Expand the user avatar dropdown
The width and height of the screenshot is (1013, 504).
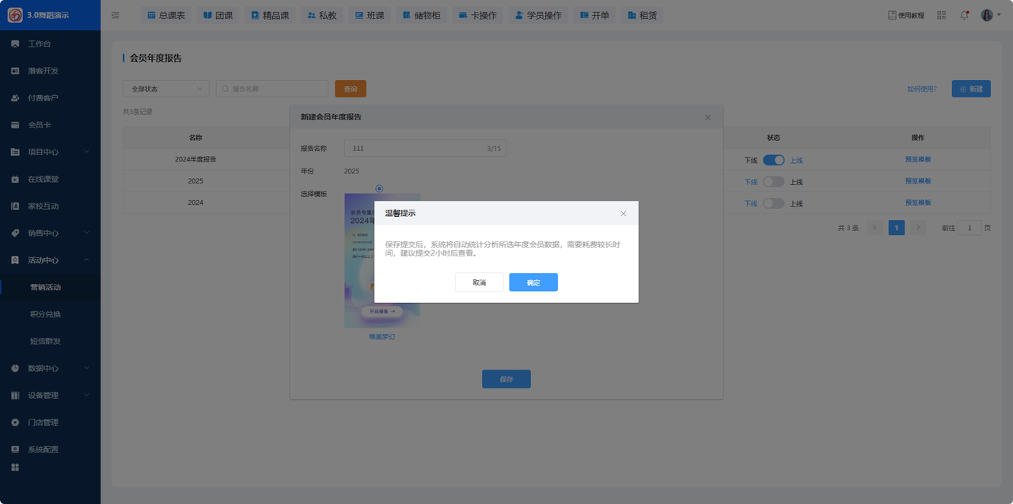click(990, 15)
